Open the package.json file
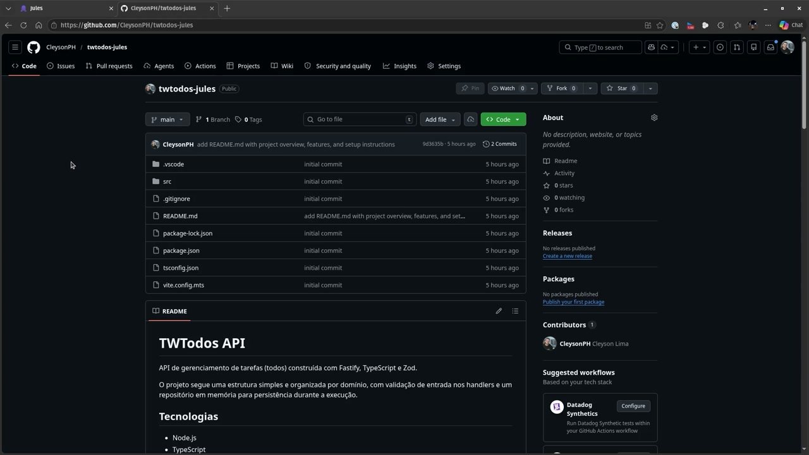The image size is (809, 455). point(181,251)
